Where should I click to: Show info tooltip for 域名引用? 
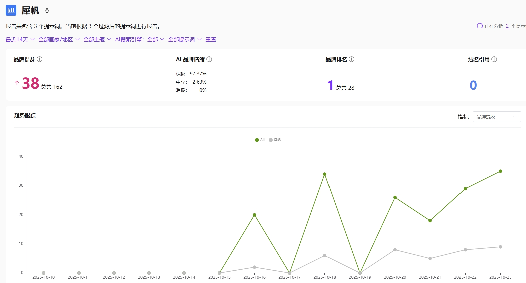click(x=494, y=59)
